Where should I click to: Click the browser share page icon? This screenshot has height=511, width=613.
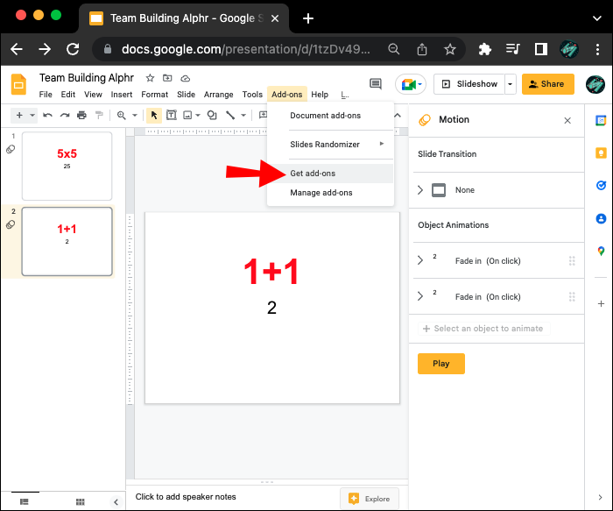coord(422,49)
